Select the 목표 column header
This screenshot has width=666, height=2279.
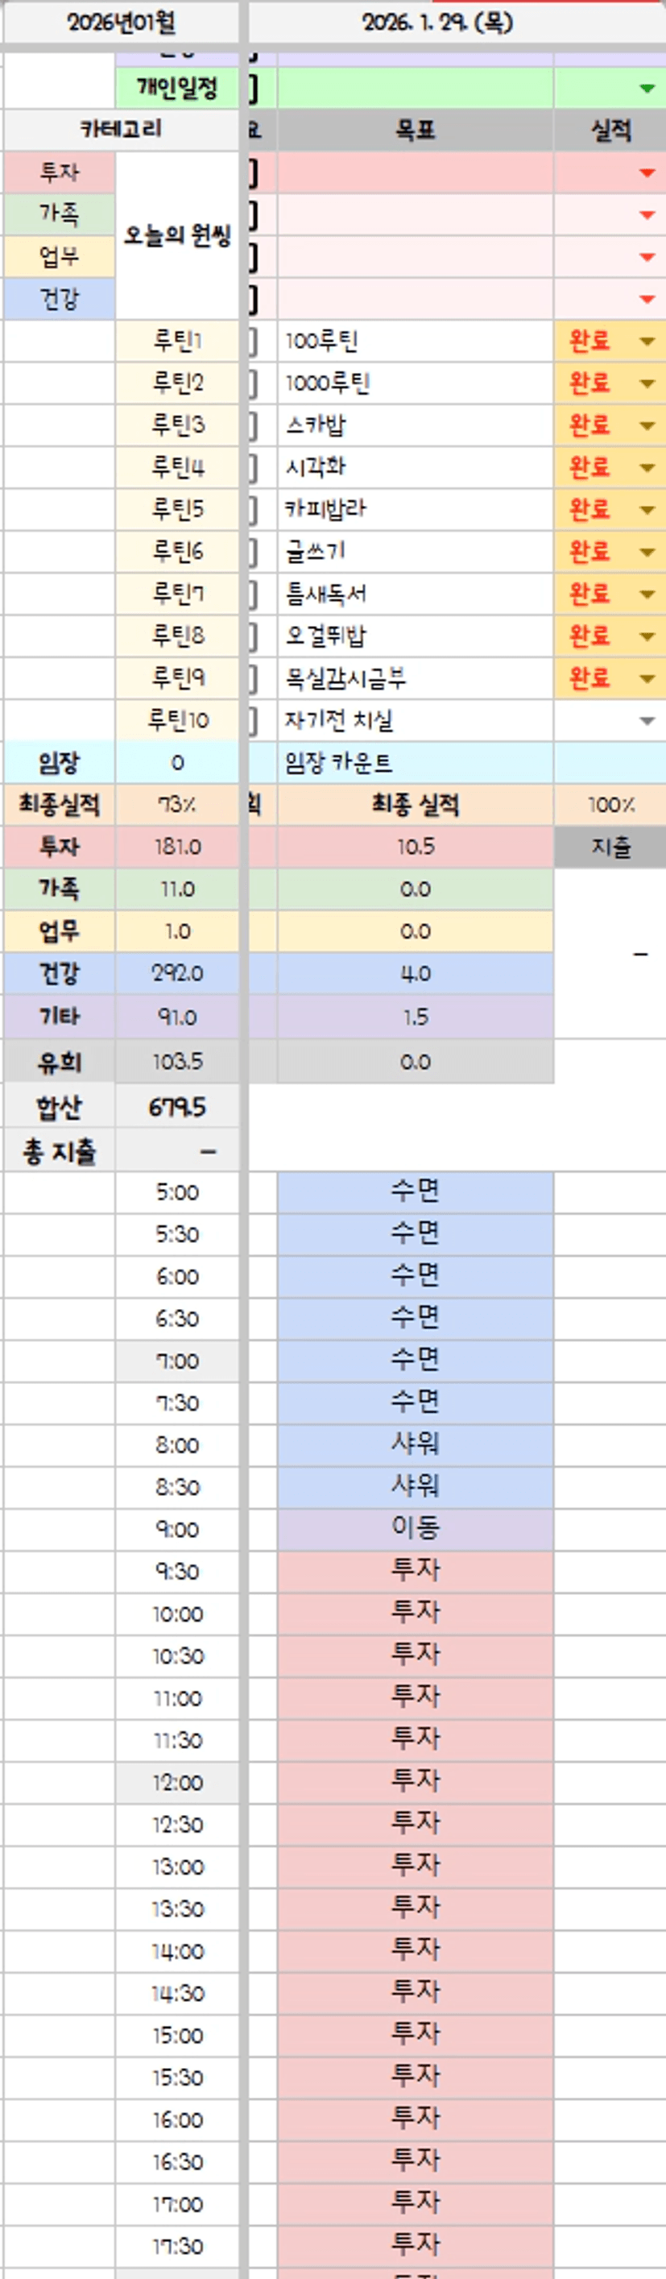(415, 131)
